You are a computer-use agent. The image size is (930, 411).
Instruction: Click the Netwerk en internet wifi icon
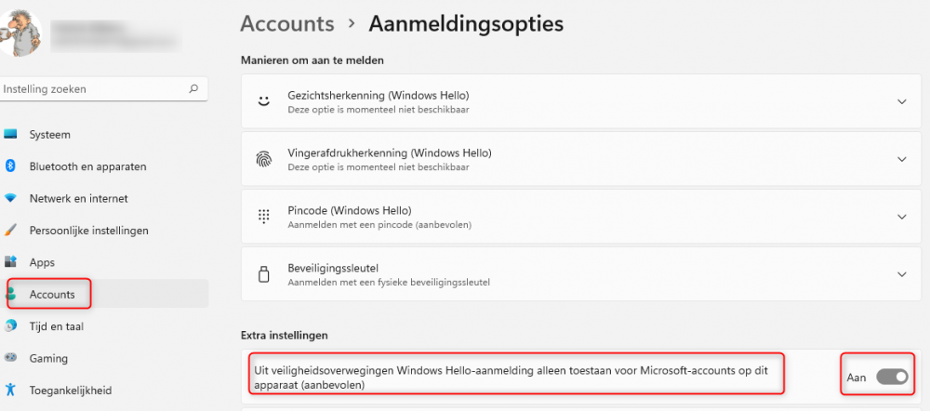[x=11, y=198]
